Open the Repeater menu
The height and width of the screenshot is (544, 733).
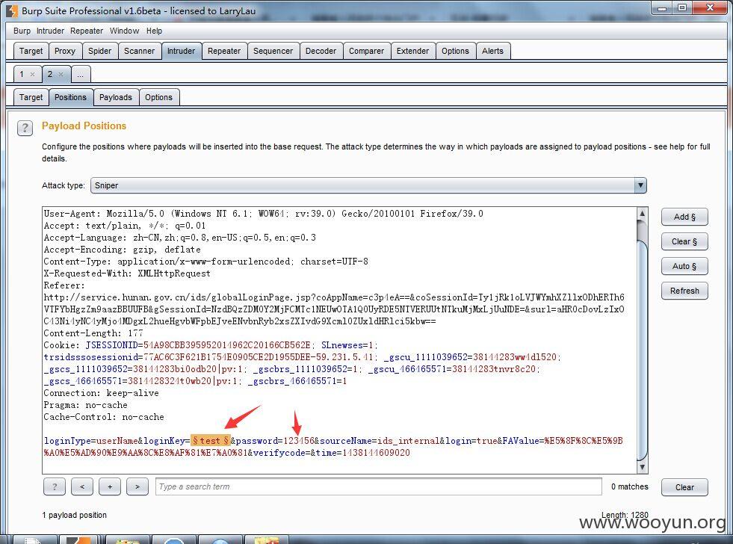click(x=87, y=31)
